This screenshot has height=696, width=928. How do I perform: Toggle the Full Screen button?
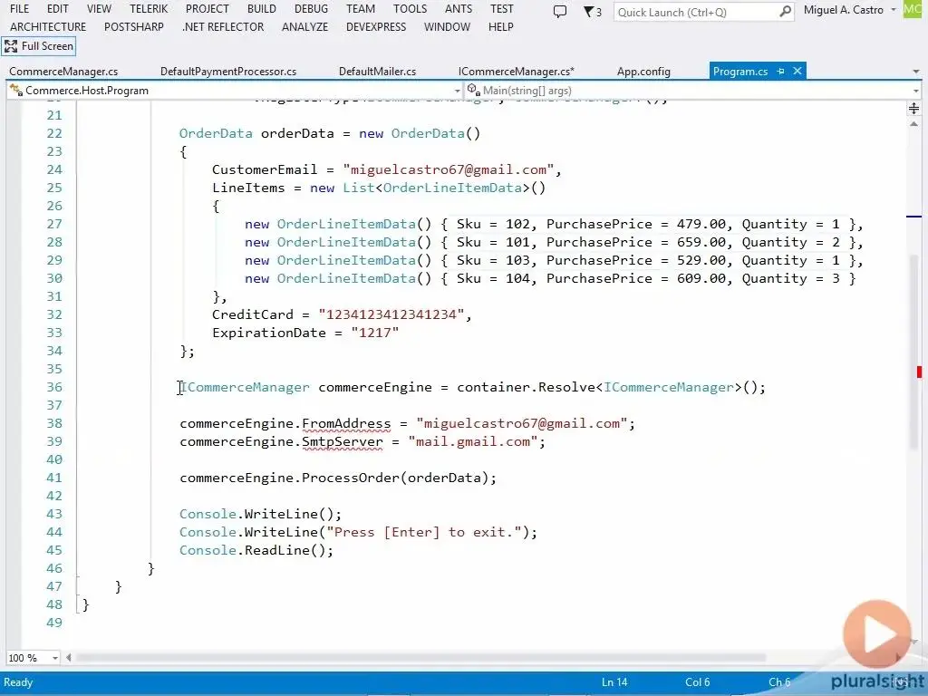39,46
